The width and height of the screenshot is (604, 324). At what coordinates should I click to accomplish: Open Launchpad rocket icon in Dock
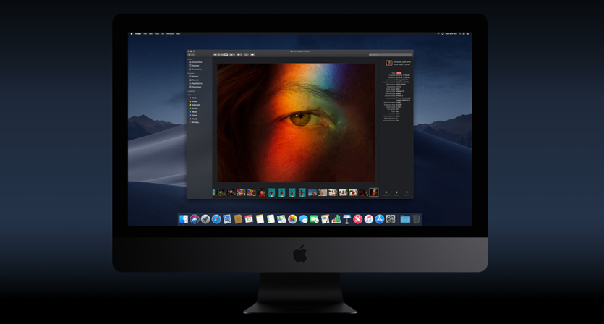click(205, 219)
